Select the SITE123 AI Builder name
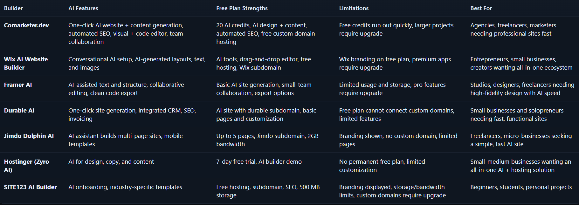This screenshot has width=579, height=205. [30, 187]
